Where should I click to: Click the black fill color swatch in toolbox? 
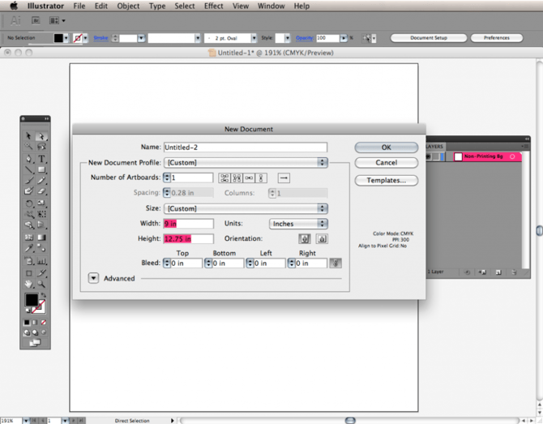pyautogui.click(x=31, y=300)
